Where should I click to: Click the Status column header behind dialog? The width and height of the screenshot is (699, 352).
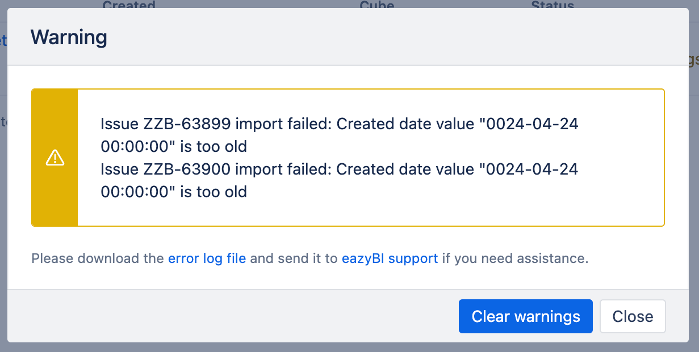tap(552, 5)
